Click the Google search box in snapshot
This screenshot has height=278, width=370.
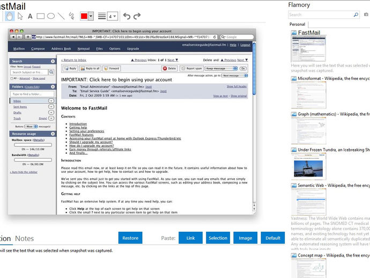[x=236, y=37]
